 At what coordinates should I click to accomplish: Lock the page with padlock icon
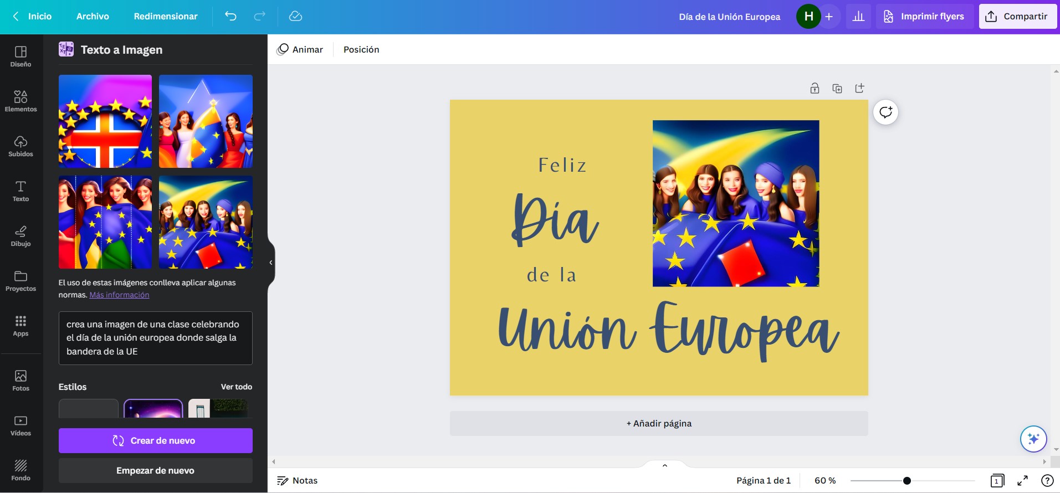(815, 88)
